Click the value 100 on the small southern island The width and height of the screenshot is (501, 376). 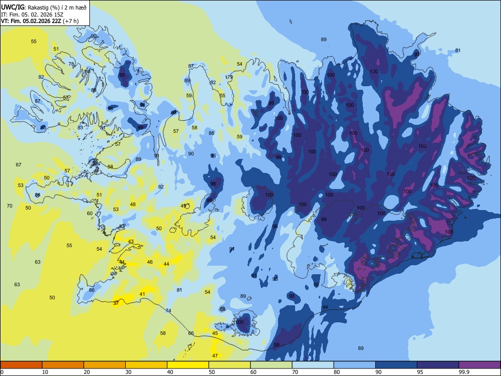(239, 322)
